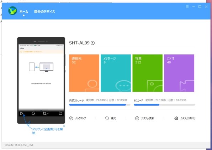Refresh the phone screen preview

pyautogui.click(x=33, y=113)
